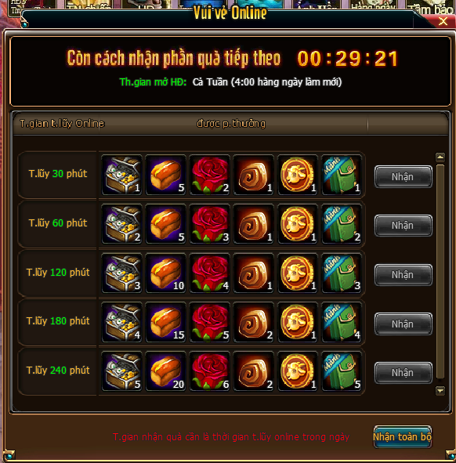Select the green backpack fragment in 120 phút row
The height and width of the screenshot is (463, 456).
coord(342,273)
